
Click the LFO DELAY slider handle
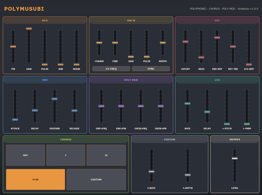[207, 112]
